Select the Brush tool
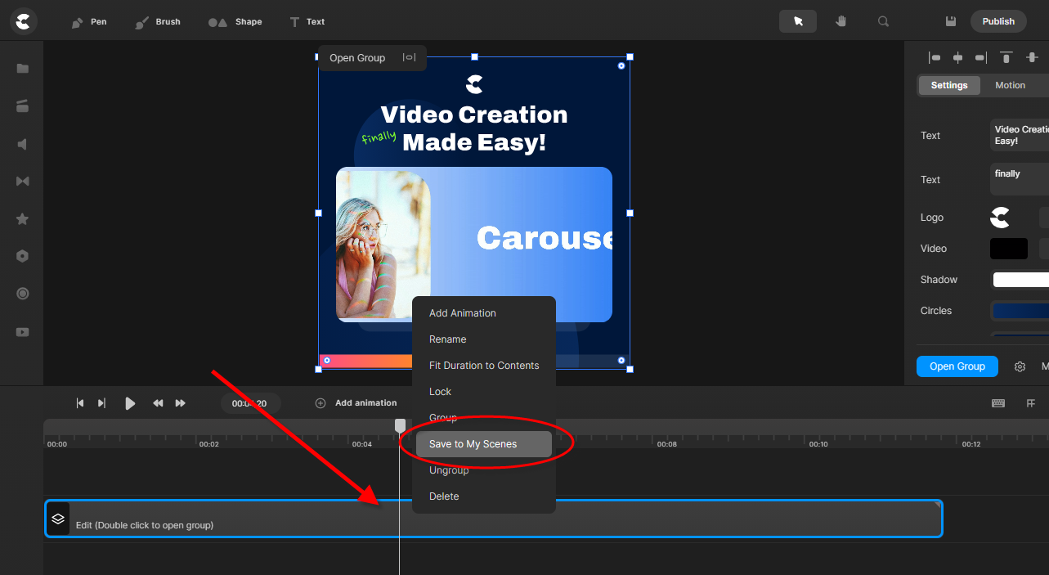 tap(158, 22)
